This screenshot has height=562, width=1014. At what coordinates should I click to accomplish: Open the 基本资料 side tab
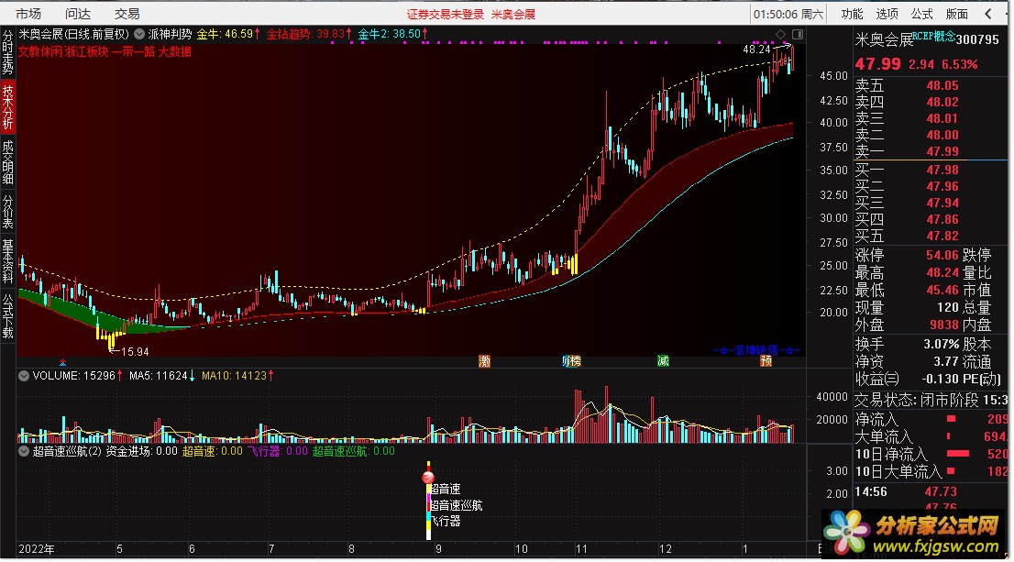[7, 261]
